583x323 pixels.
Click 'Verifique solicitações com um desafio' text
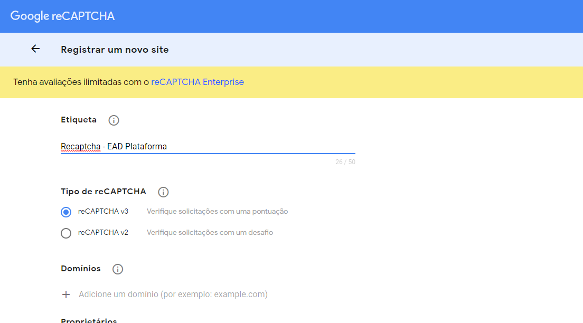point(210,233)
